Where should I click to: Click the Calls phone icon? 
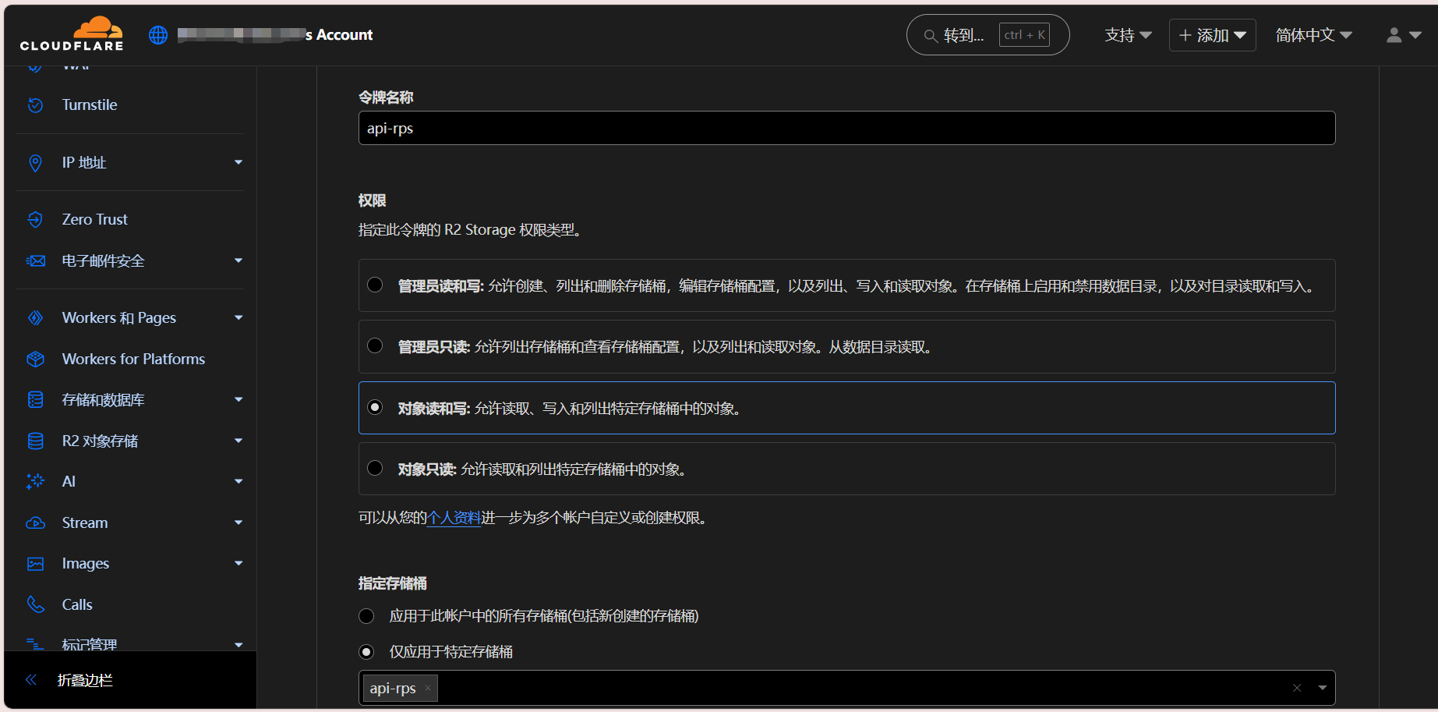click(x=35, y=605)
